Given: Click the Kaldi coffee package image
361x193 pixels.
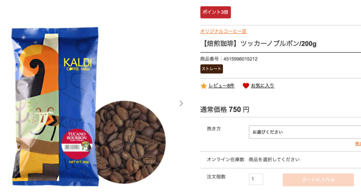Looking at the screenshot, I should (55, 106).
